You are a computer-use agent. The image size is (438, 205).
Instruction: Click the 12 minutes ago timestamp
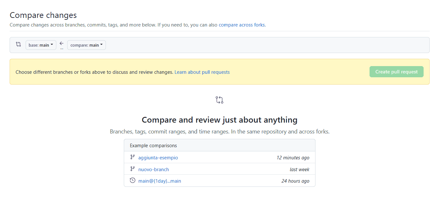(x=292, y=157)
